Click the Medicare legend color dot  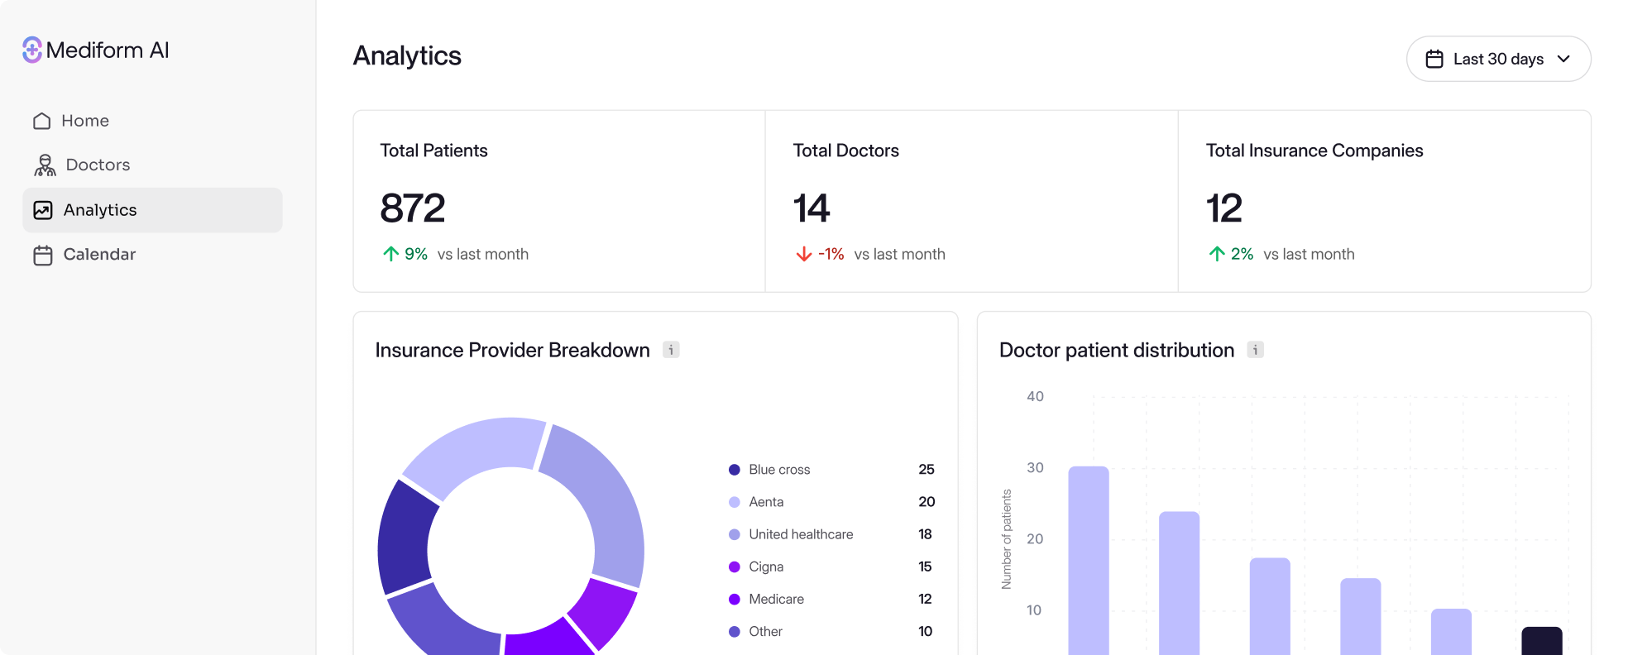(734, 599)
